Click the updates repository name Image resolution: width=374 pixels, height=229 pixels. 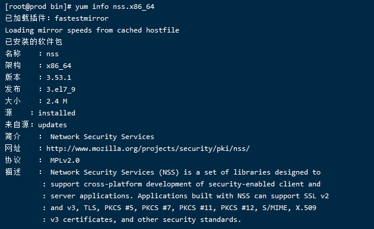click(52, 125)
